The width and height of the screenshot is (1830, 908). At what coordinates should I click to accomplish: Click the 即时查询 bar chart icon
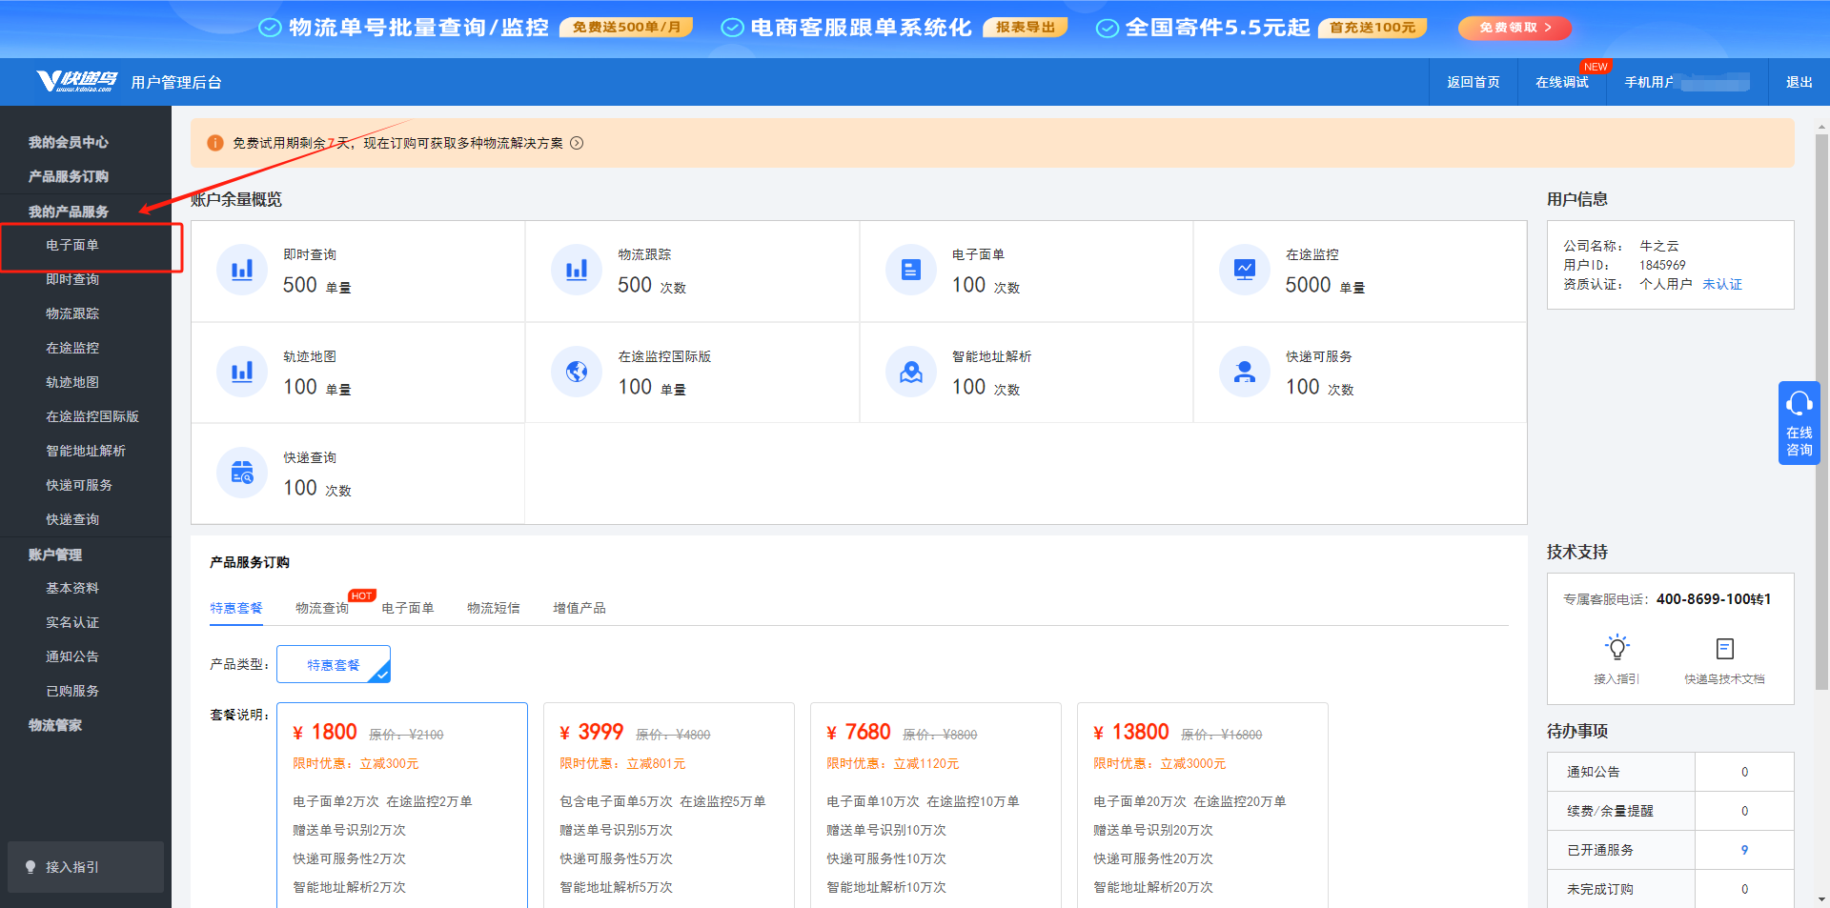point(242,270)
